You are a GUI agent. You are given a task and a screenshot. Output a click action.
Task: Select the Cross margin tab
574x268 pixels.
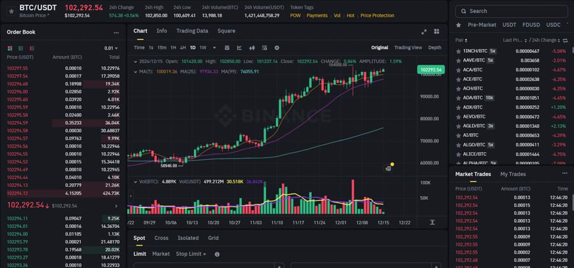(x=161, y=238)
